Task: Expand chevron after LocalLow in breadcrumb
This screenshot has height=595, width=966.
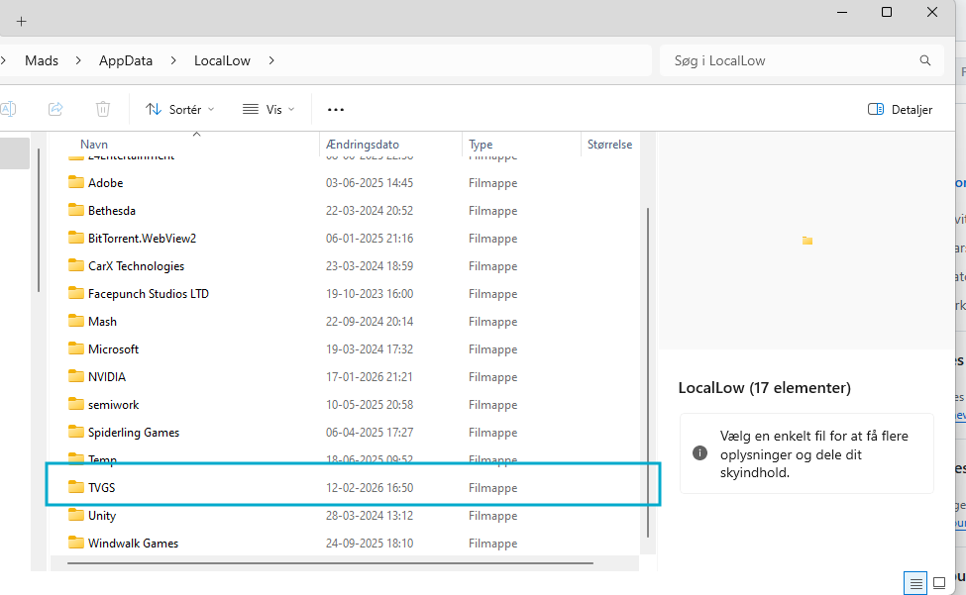Action: point(271,60)
